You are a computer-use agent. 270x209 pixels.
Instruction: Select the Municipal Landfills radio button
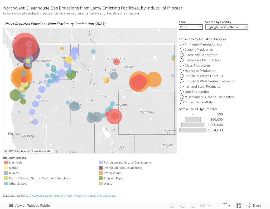(181, 102)
